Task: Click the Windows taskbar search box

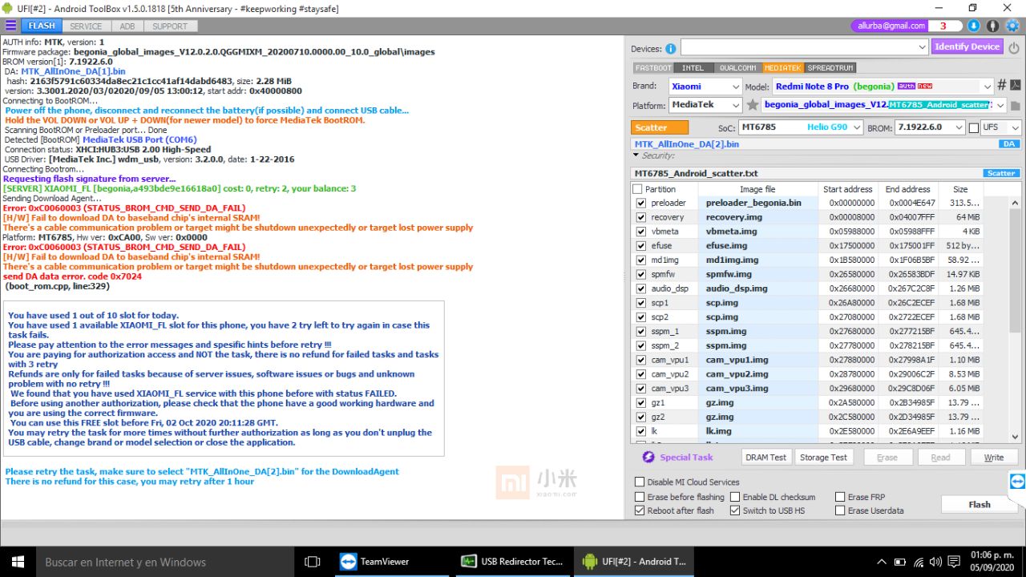Action: [x=164, y=562]
